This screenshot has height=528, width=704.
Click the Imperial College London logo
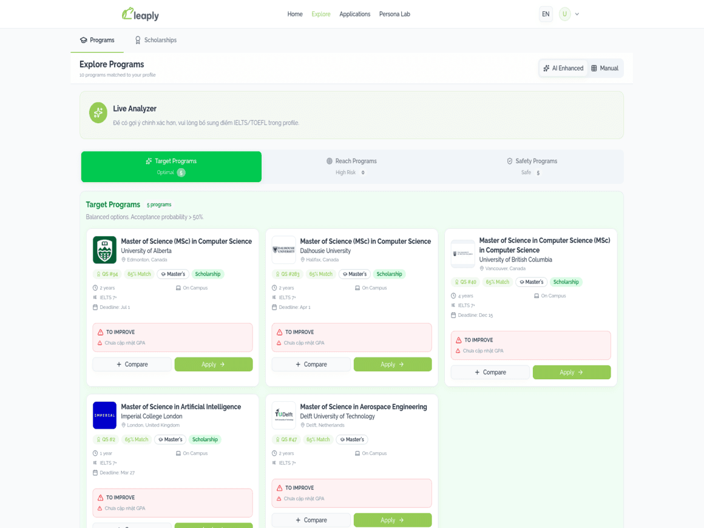104,415
